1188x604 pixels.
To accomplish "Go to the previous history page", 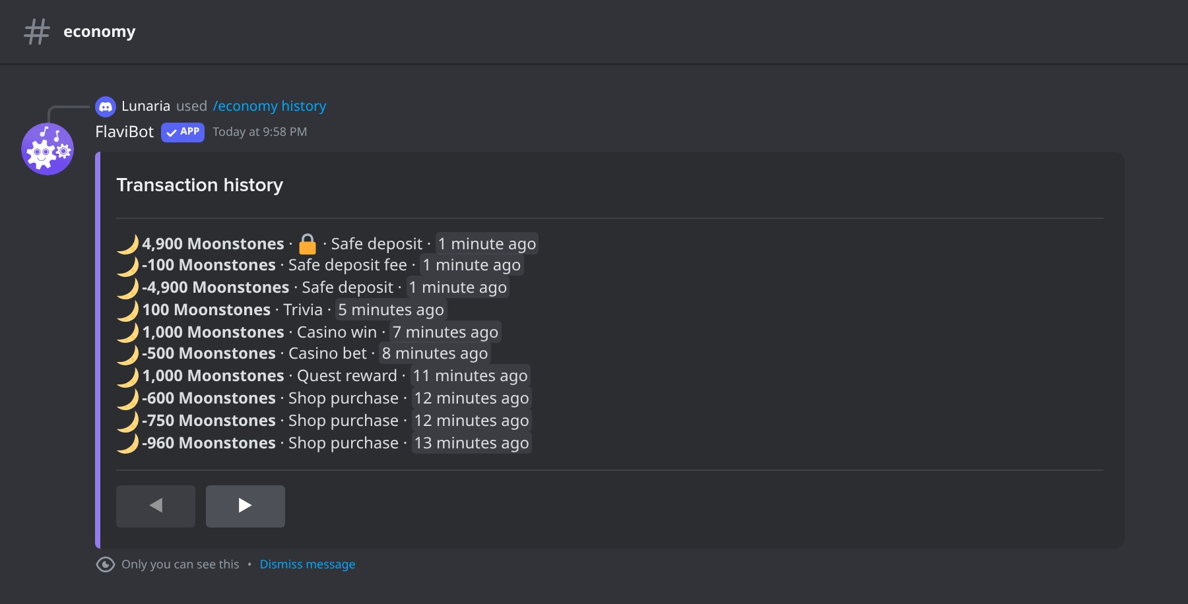I will coord(156,506).
